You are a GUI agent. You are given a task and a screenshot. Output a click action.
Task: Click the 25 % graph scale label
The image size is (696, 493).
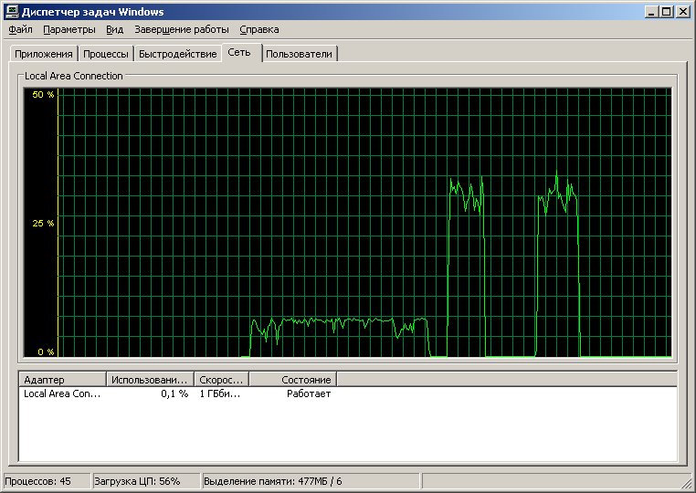pyautogui.click(x=43, y=223)
